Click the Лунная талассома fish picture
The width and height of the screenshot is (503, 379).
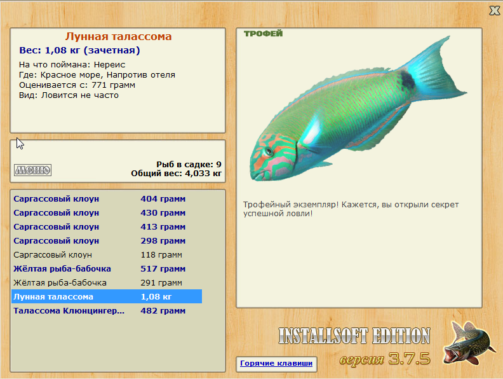click(358, 109)
